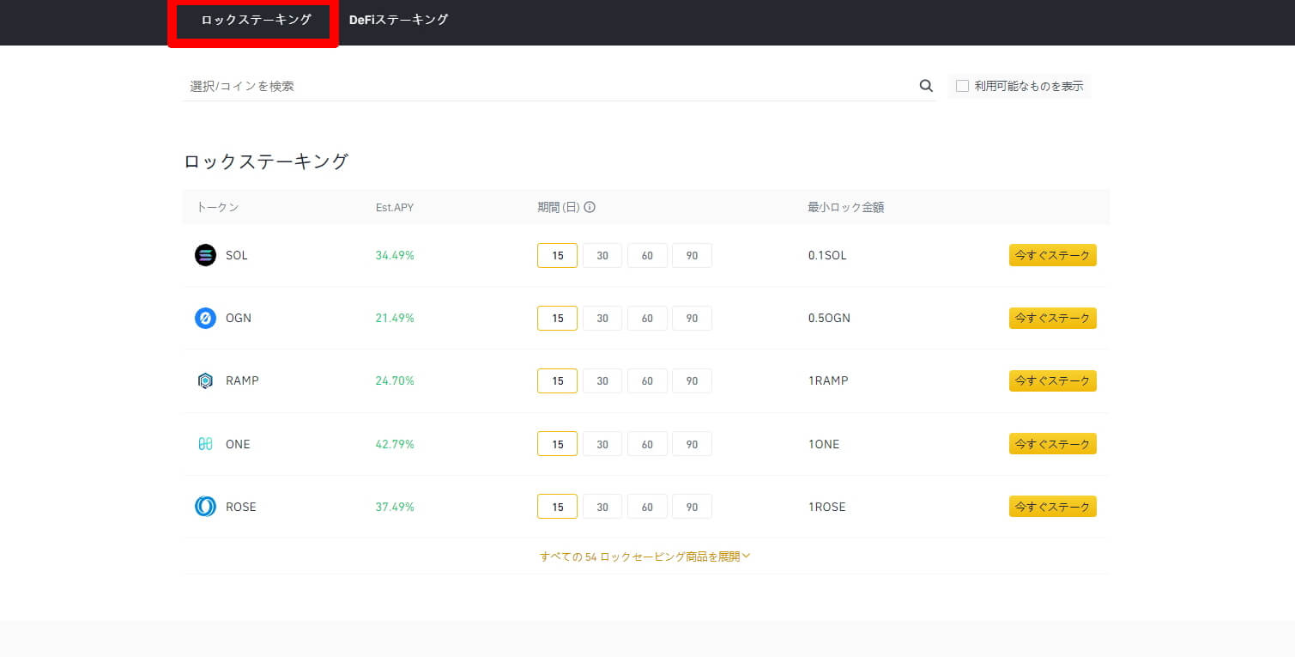Select 30-day period for RAMP

coord(602,381)
